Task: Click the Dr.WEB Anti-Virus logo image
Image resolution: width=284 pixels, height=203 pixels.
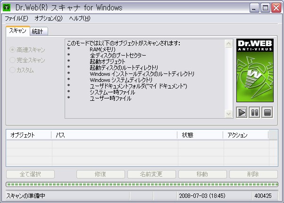Action: [255, 71]
